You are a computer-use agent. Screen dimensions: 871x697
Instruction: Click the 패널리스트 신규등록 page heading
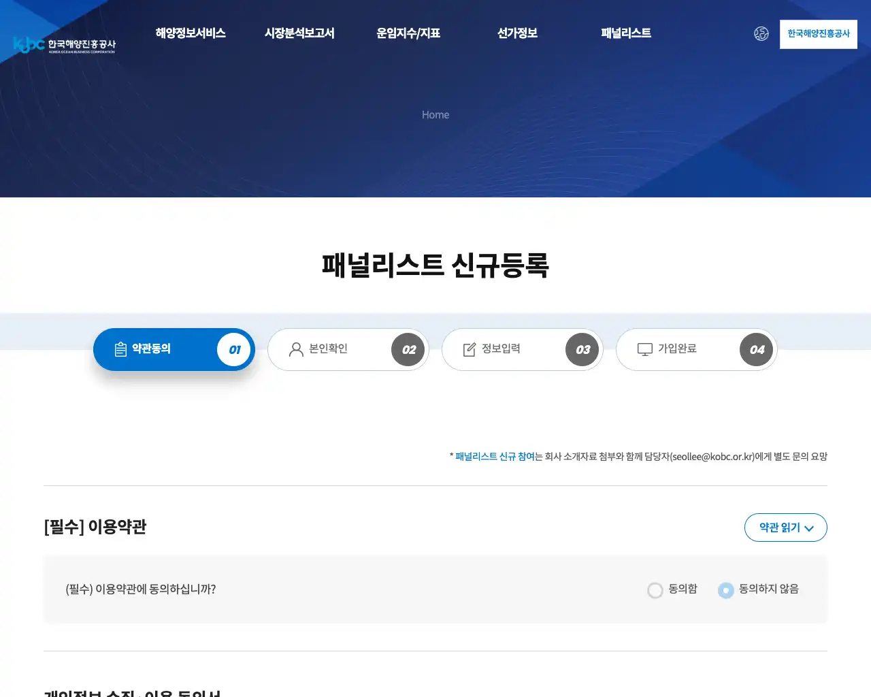point(435,265)
